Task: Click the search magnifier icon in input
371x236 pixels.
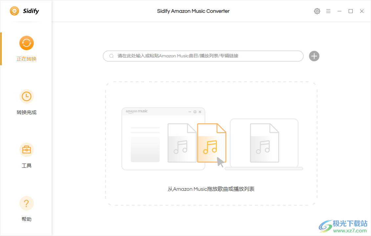Action: (x=111, y=56)
